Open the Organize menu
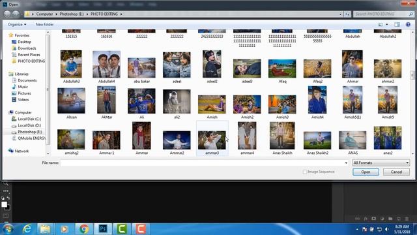 pyautogui.click(x=17, y=25)
